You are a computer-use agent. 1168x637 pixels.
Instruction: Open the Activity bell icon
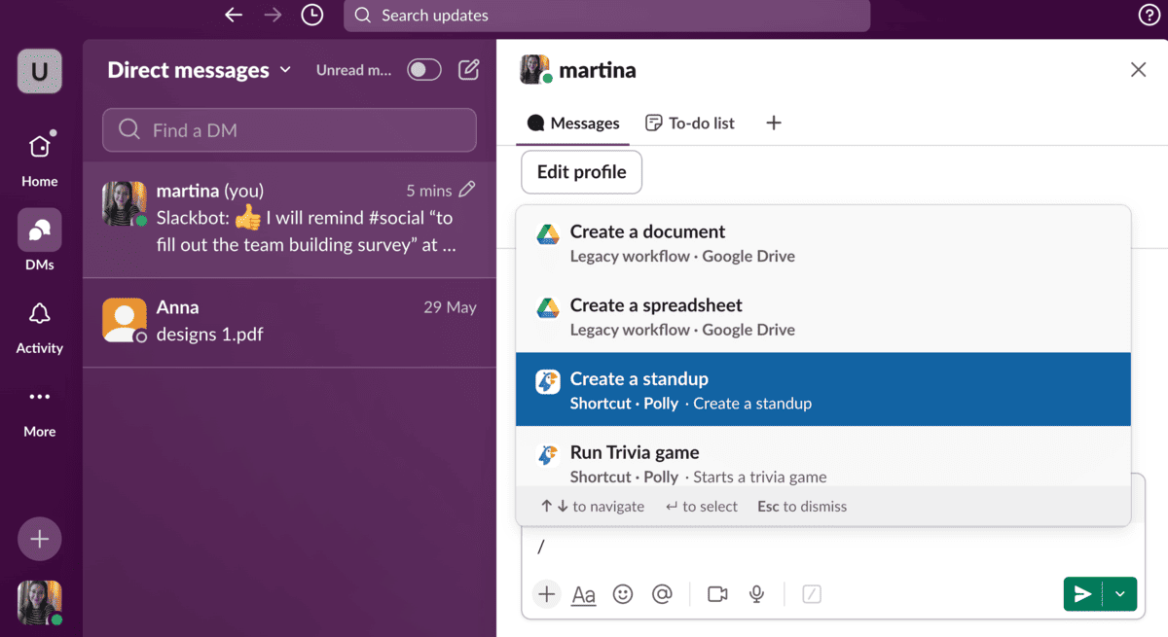pos(40,313)
